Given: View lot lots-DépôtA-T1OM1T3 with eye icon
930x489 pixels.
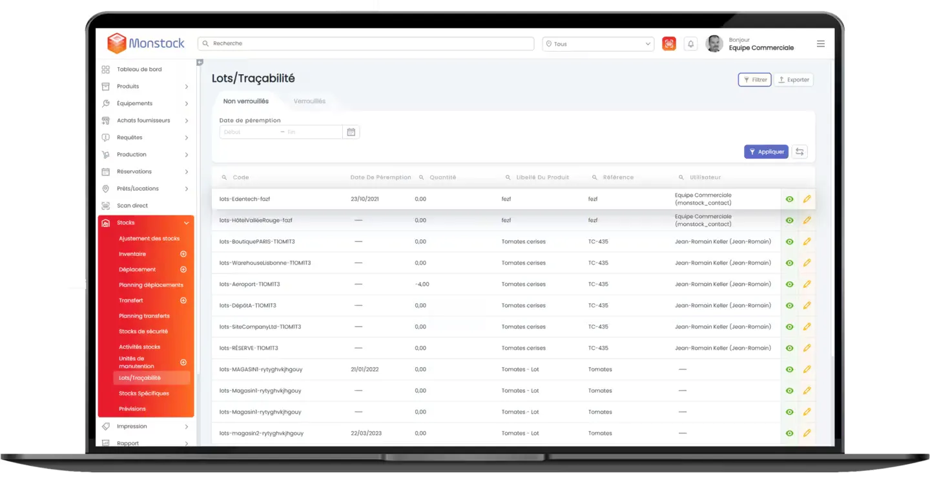Looking at the screenshot, I should tap(789, 306).
